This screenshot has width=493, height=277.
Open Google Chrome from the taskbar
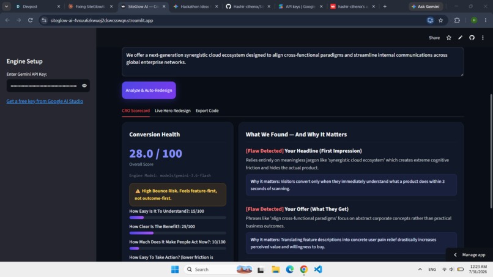304,270
